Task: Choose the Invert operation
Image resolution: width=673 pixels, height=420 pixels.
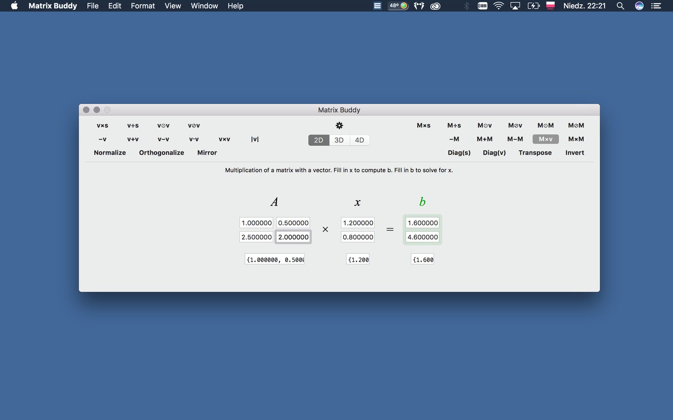Action: pyautogui.click(x=575, y=153)
